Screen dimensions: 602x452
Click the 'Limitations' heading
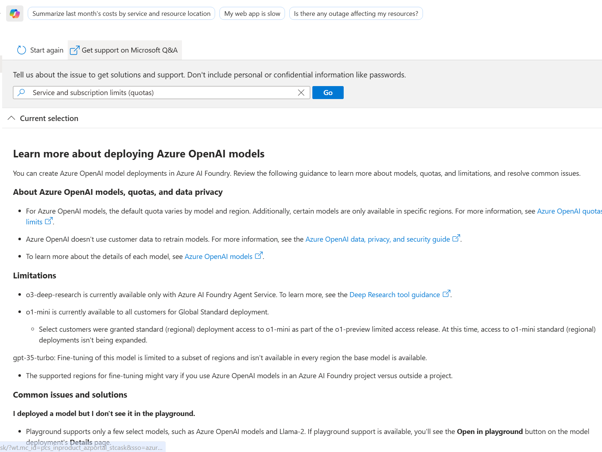35,276
